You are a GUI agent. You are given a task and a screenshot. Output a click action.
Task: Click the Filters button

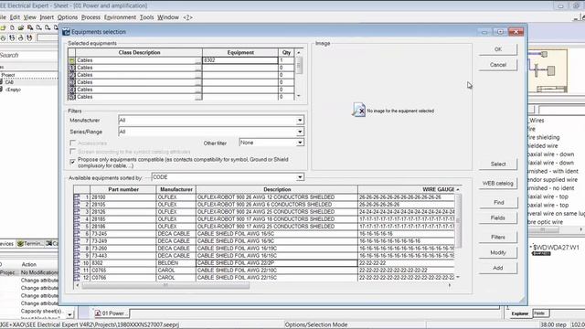(x=497, y=237)
